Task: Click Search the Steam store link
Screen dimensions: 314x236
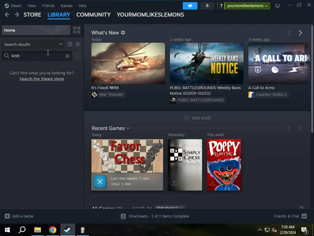Action: pyautogui.click(x=42, y=79)
